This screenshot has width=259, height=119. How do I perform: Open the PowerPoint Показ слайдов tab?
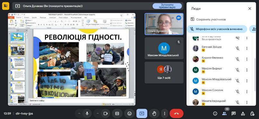tap(63, 17)
